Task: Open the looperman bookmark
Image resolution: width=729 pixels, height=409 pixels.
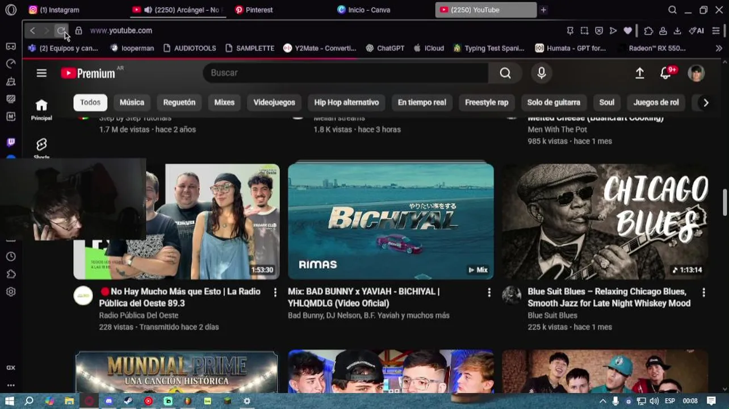Action: (132, 48)
